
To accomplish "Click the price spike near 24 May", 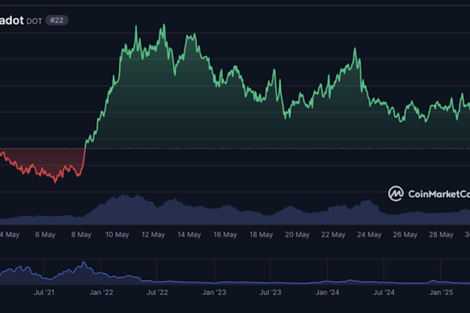I will 355,49.
